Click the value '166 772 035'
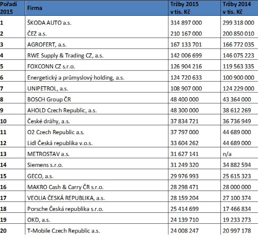The image size is (258, 243). tap(238, 45)
